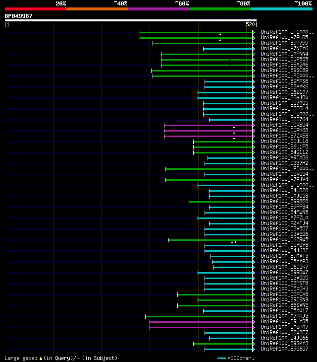Screen dimensions: 317x362
Task: Click hit label UniRef100_B9FPS6
Action: click(x=284, y=81)
